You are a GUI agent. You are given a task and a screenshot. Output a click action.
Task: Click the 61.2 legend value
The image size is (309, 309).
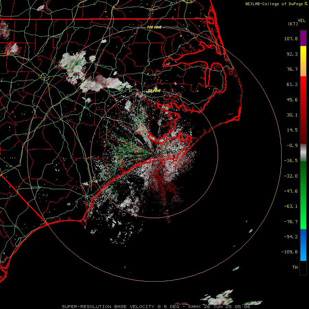pyautogui.click(x=292, y=84)
